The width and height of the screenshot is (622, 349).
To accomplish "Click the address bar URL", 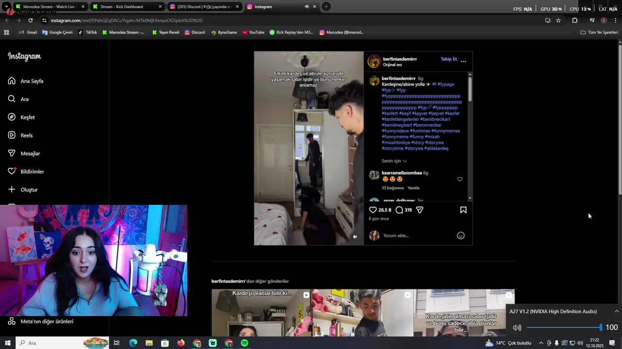I will click(x=126, y=20).
